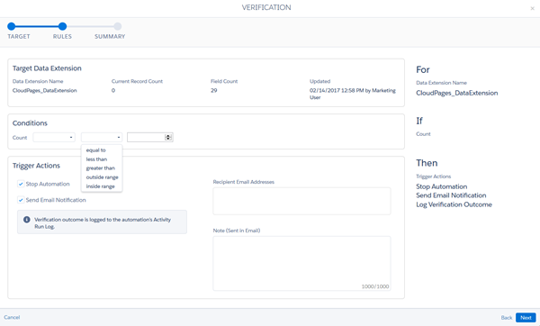Click the Next button
This screenshot has height=326, width=540.
526,318
